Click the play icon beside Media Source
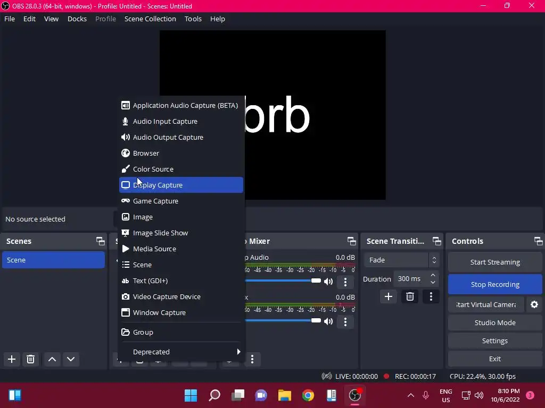 [x=126, y=249]
